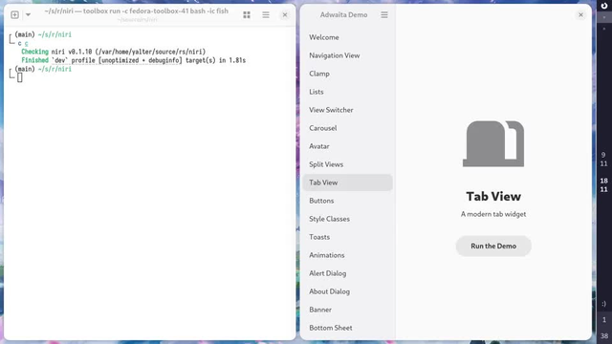Click the smiley indicator in the side bar
612x344 pixels.
click(x=604, y=304)
